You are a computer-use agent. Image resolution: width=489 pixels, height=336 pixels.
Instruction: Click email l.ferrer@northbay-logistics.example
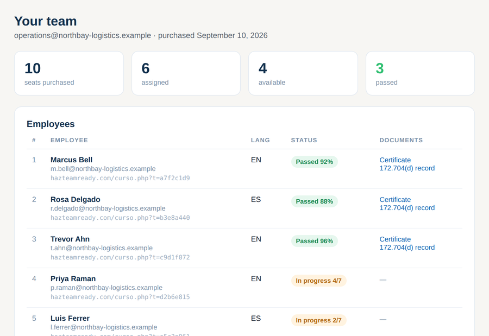pos(104,327)
